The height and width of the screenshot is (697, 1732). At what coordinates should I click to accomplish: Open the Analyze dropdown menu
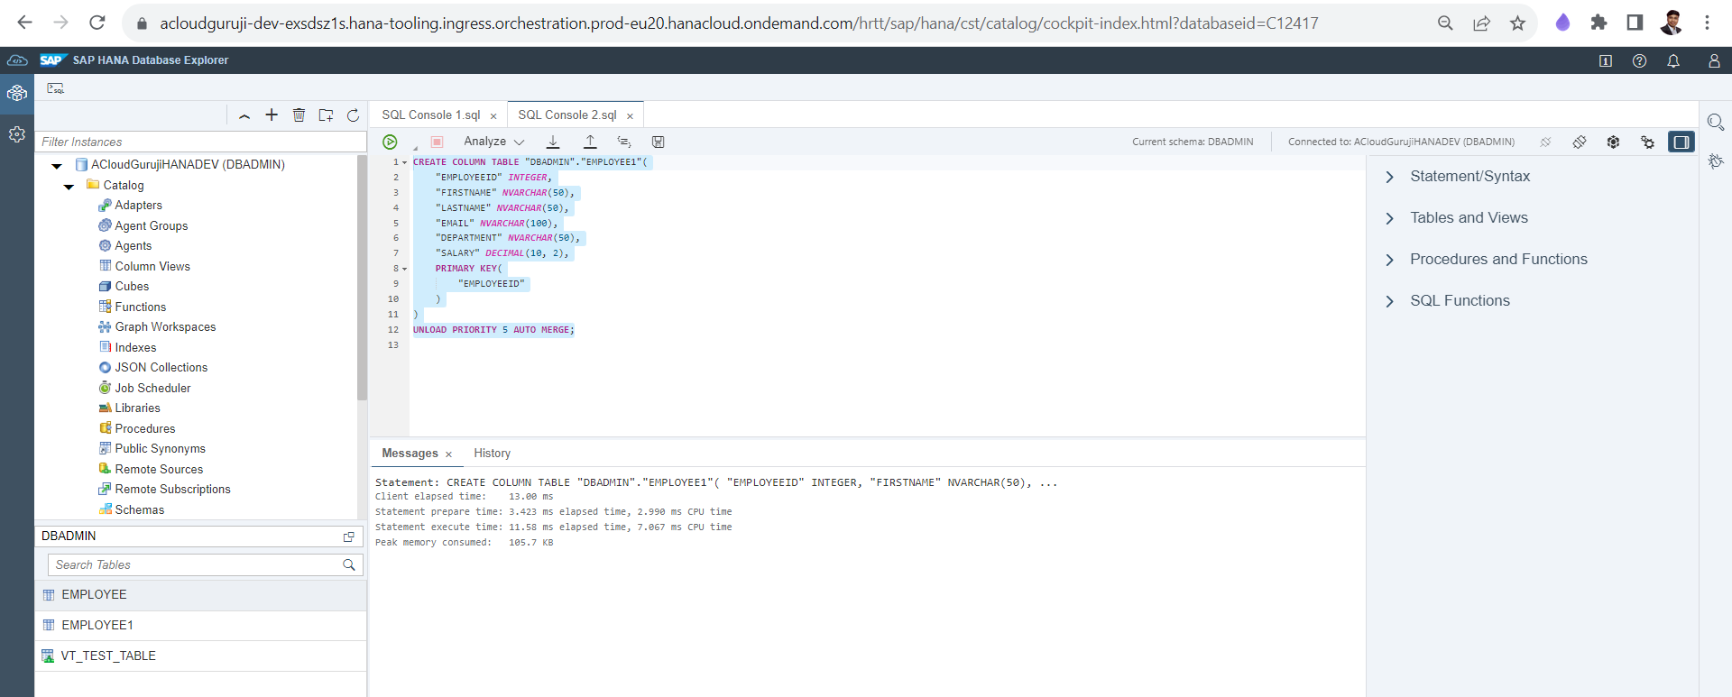pos(493,142)
